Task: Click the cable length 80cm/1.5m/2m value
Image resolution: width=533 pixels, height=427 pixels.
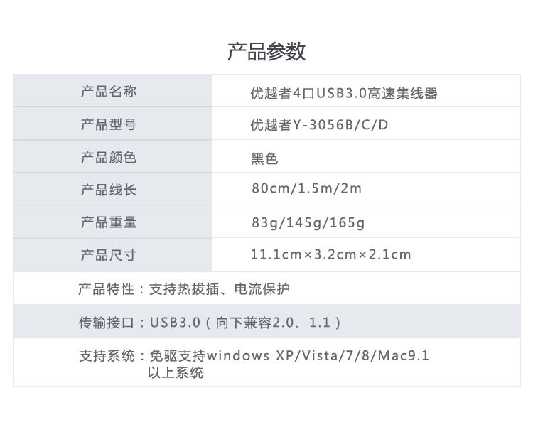Action: (x=306, y=189)
